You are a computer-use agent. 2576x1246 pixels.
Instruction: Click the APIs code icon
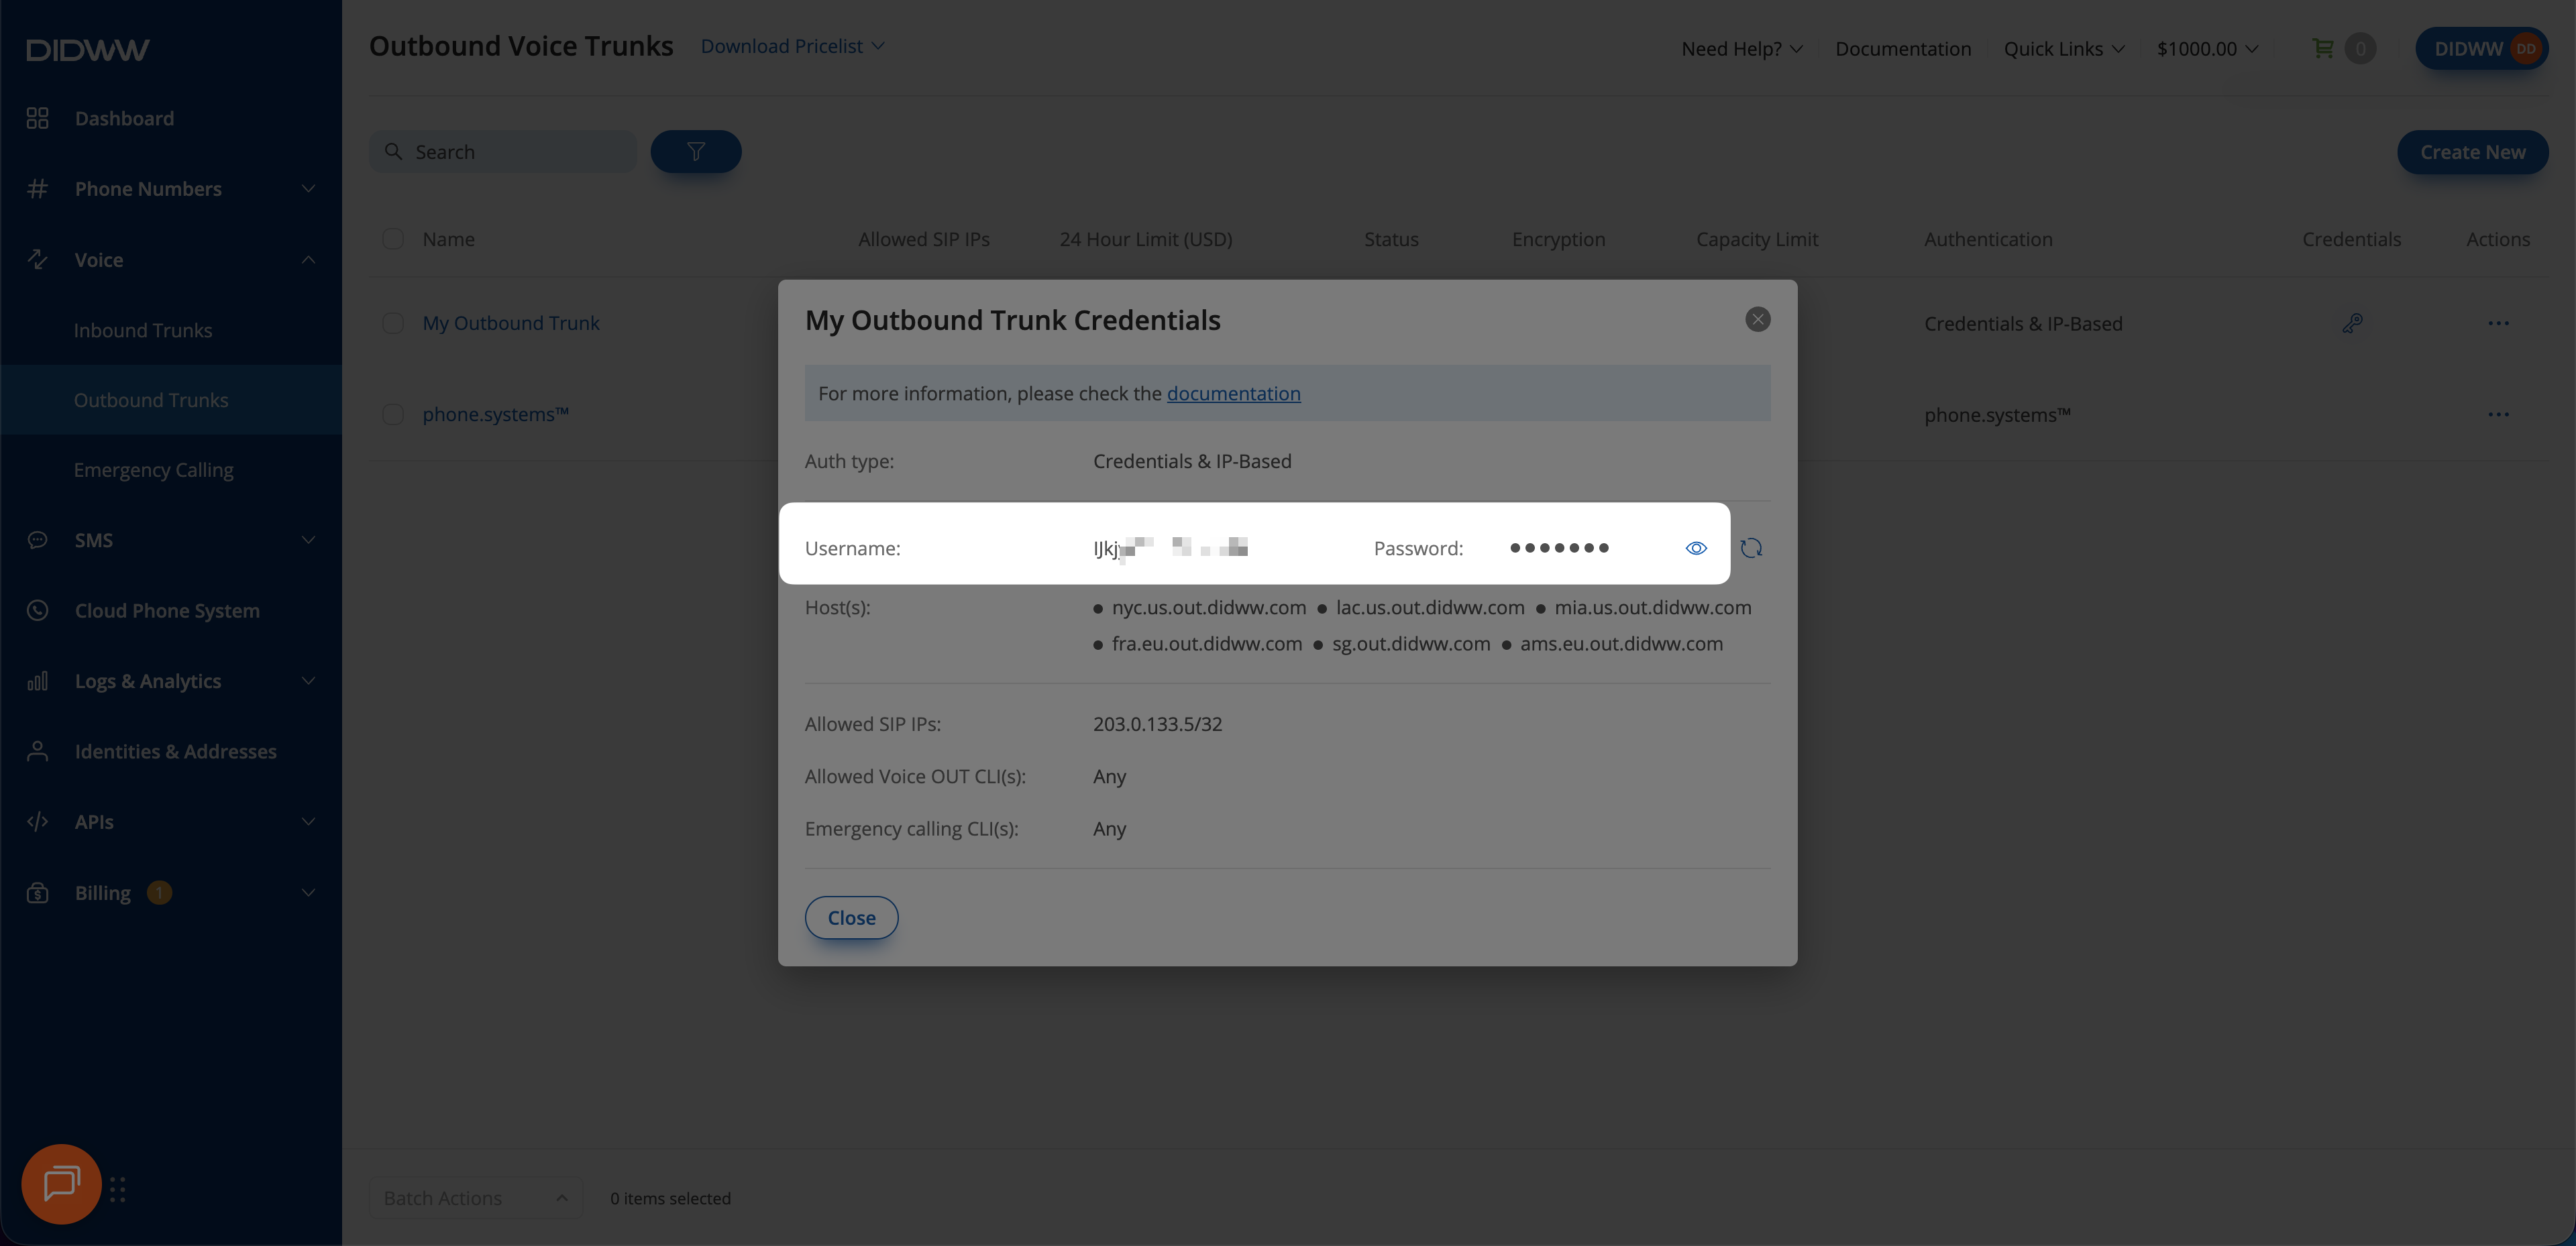pyautogui.click(x=38, y=821)
